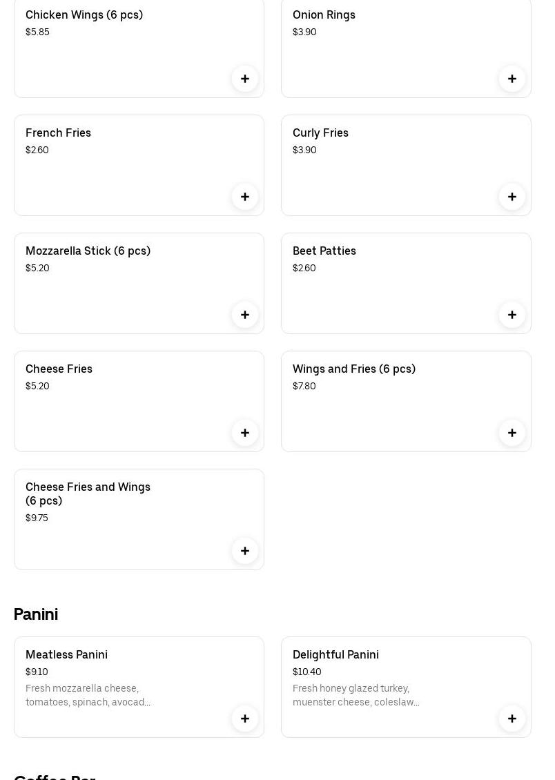View the Curly Fries item name
The width and height of the screenshot is (555, 780).
tap(320, 133)
